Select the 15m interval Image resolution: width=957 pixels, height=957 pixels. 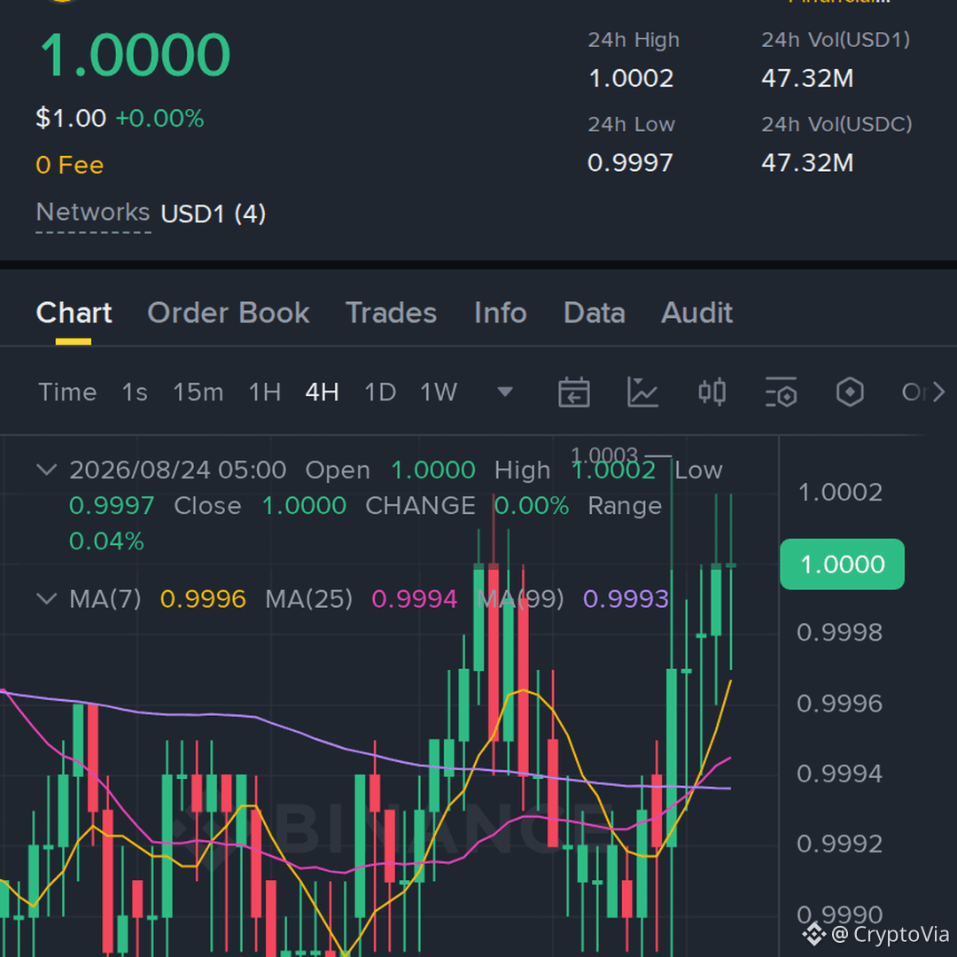(x=198, y=392)
